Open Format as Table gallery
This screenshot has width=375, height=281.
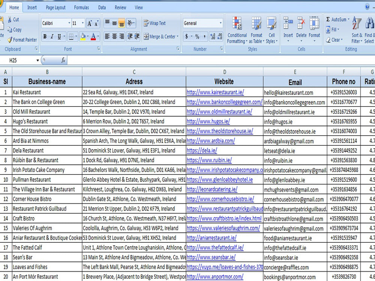[x=256, y=30]
